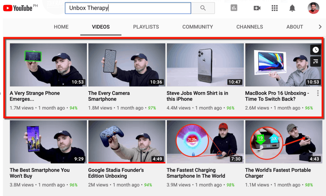Screen dimensions: 326x196
Task: Click the 7:30 duration badge
Action: (x=236, y=159)
